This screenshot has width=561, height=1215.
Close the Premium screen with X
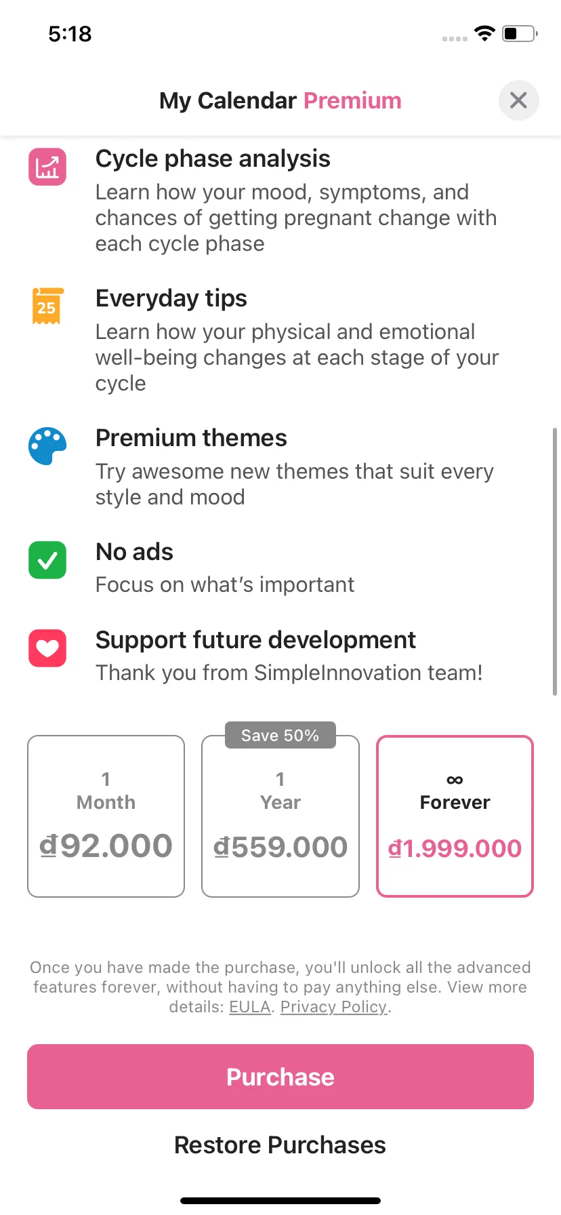tap(518, 100)
